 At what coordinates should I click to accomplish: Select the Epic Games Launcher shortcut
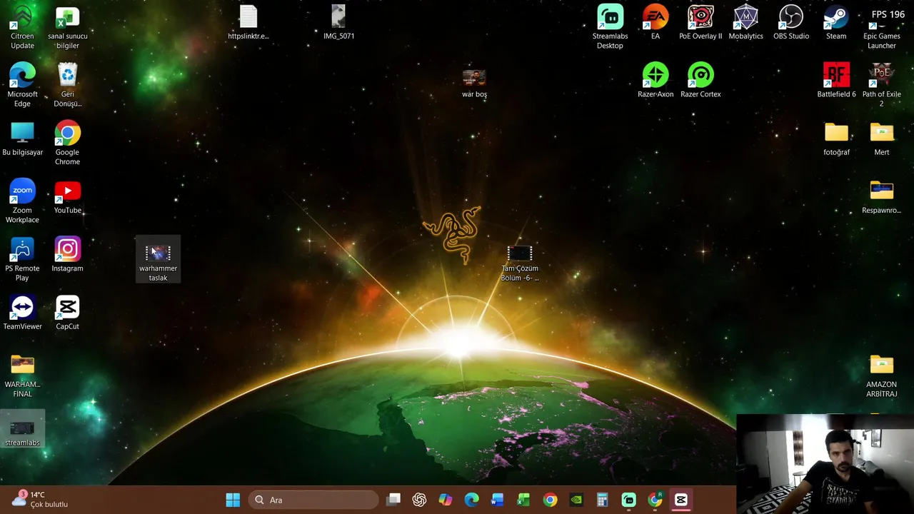click(881, 27)
